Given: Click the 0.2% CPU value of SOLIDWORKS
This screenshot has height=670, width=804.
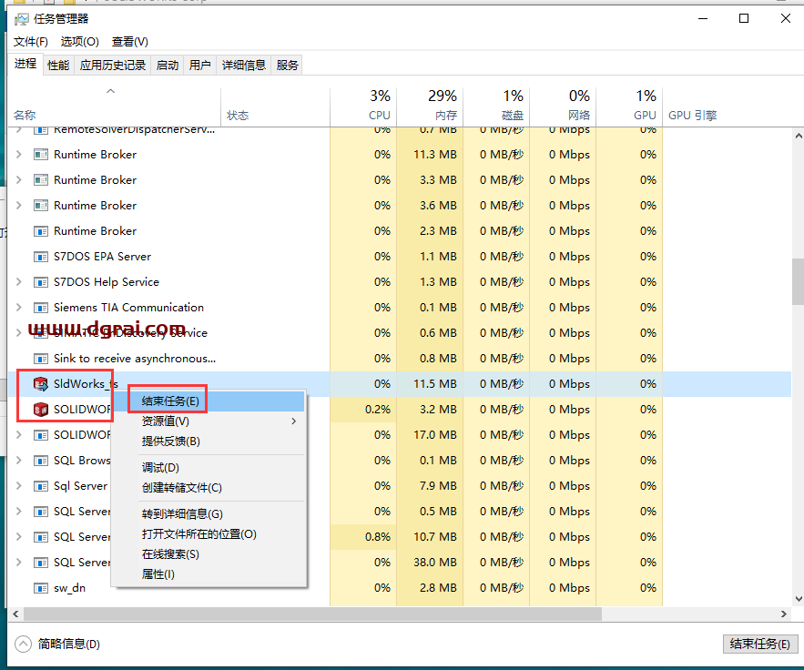Looking at the screenshot, I should (x=377, y=410).
